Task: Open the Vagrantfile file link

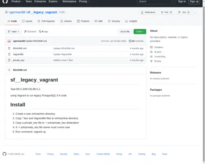Action: pos(18,54)
